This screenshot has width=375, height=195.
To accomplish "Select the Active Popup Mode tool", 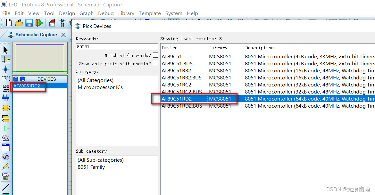I will [5, 147].
